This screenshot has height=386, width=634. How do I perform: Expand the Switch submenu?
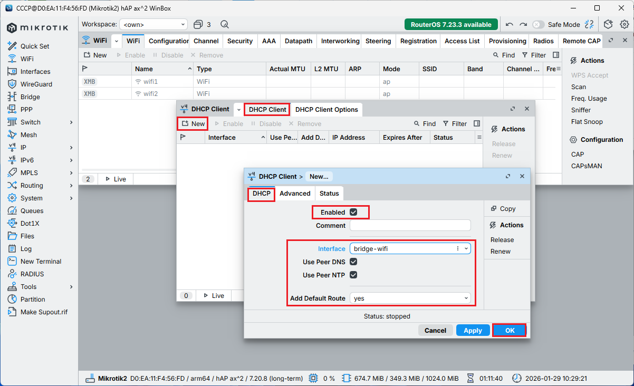point(71,122)
